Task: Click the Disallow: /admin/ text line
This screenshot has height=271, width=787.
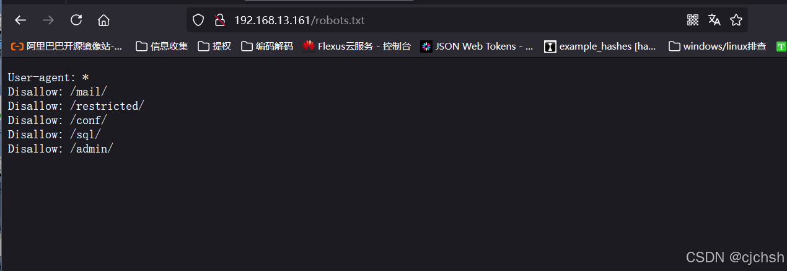Action: (x=61, y=149)
